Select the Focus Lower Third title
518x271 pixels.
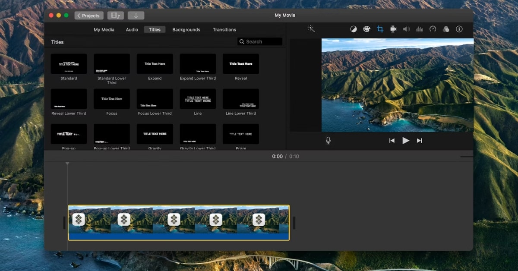point(155,99)
